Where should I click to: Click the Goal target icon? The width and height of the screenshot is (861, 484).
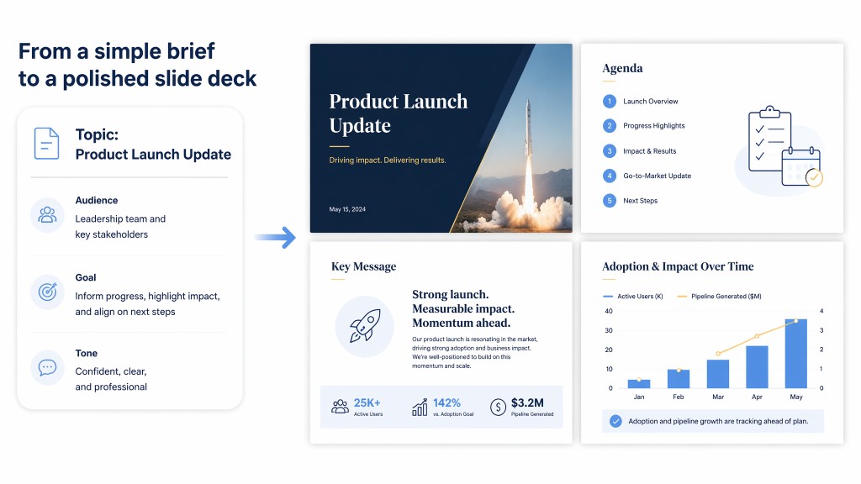[x=47, y=292]
